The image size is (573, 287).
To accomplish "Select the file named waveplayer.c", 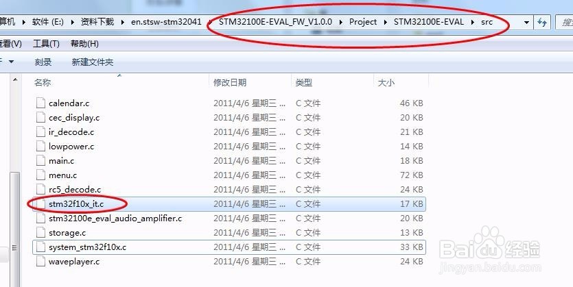I will (74, 262).
